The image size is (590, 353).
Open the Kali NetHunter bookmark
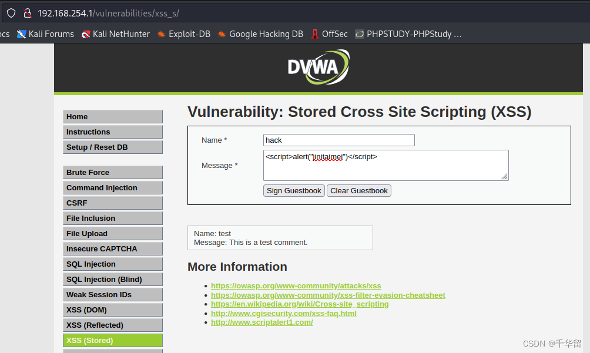116,34
